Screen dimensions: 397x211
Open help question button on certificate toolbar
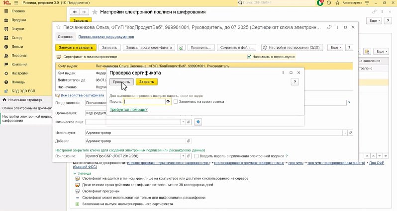pyautogui.click(x=349, y=48)
